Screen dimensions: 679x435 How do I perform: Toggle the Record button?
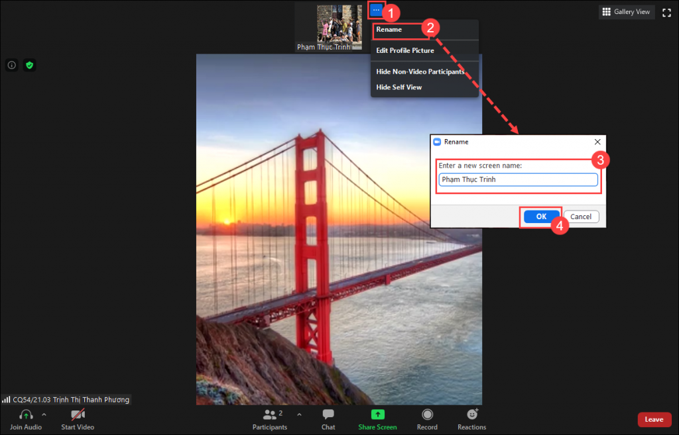click(x=428, y=414)
